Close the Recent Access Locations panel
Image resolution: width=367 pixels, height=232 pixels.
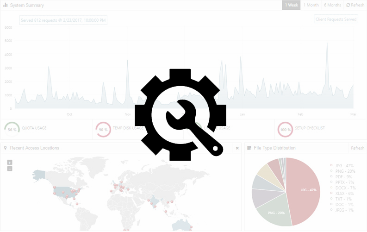tap(237, 148)
